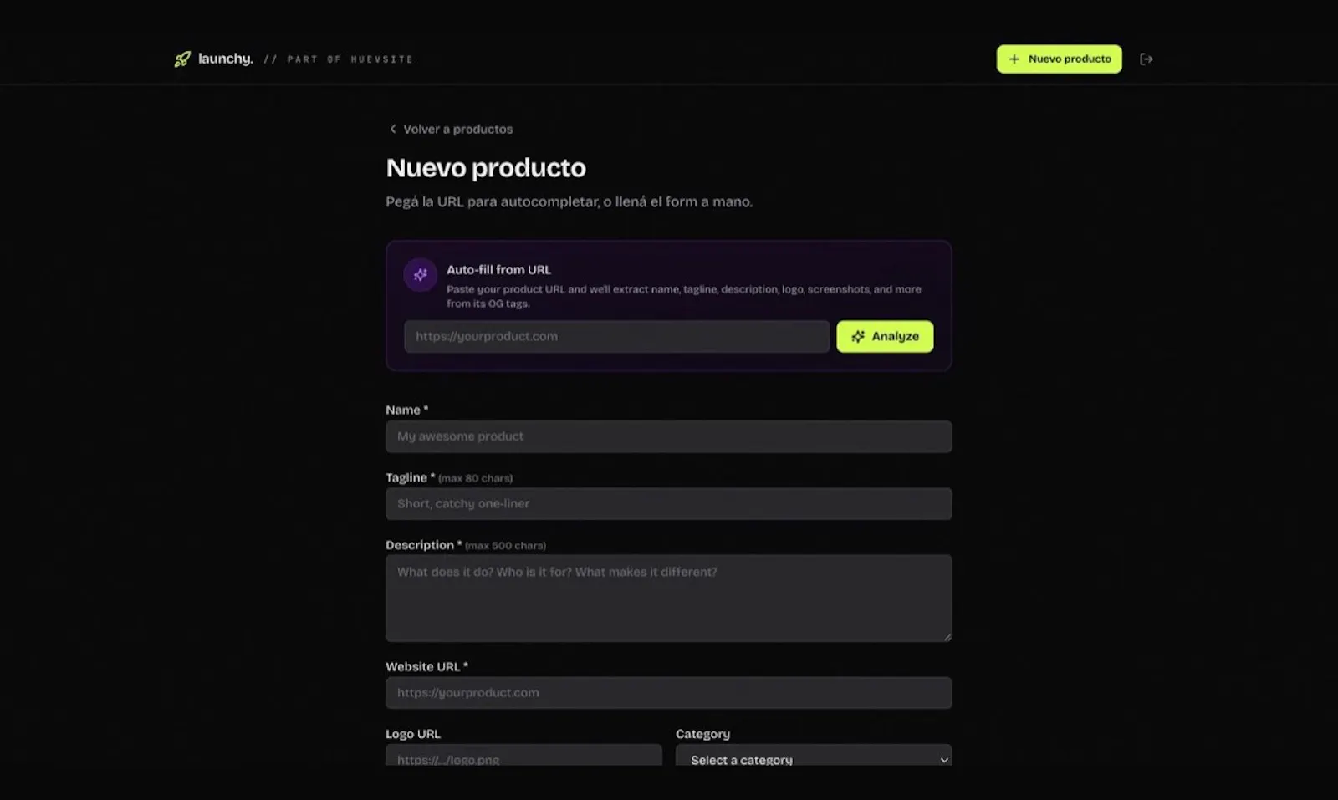
Task: Focus the Auto-fill product URL input
Action: 616,337
